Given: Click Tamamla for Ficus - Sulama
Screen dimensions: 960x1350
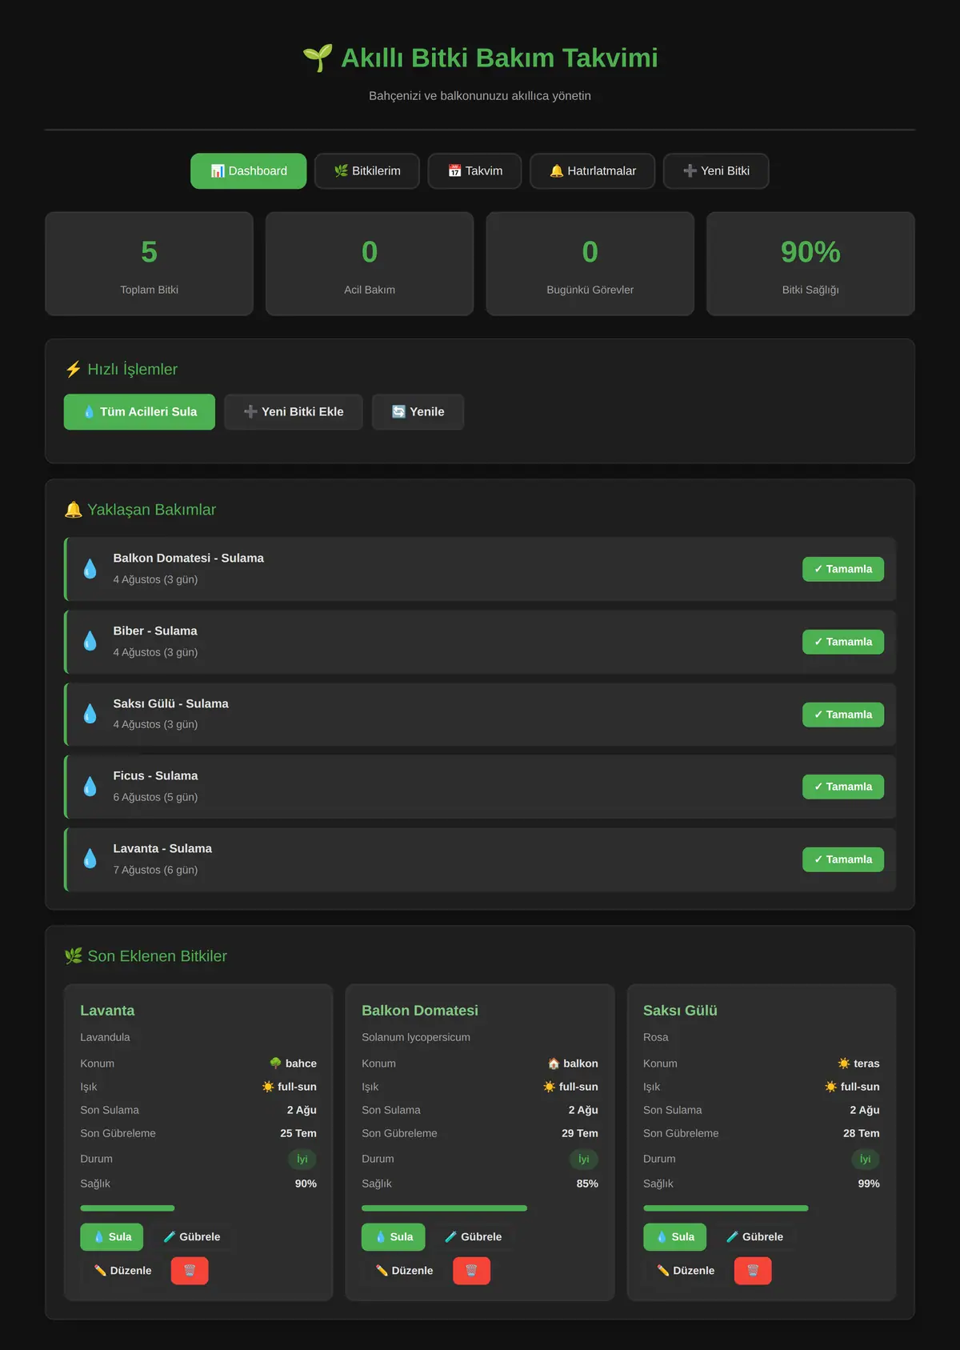Looking at the screenshot, I should (x=843, y=787).
